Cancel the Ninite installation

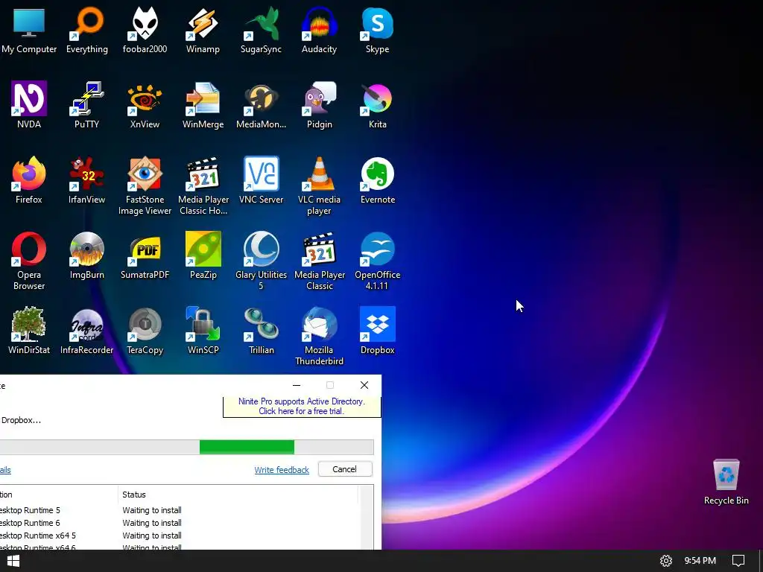[x=345, y=469]
